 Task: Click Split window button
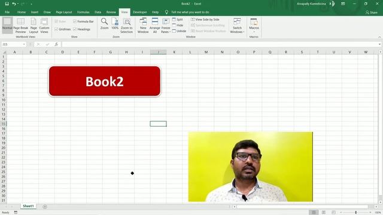coord(178,19)
